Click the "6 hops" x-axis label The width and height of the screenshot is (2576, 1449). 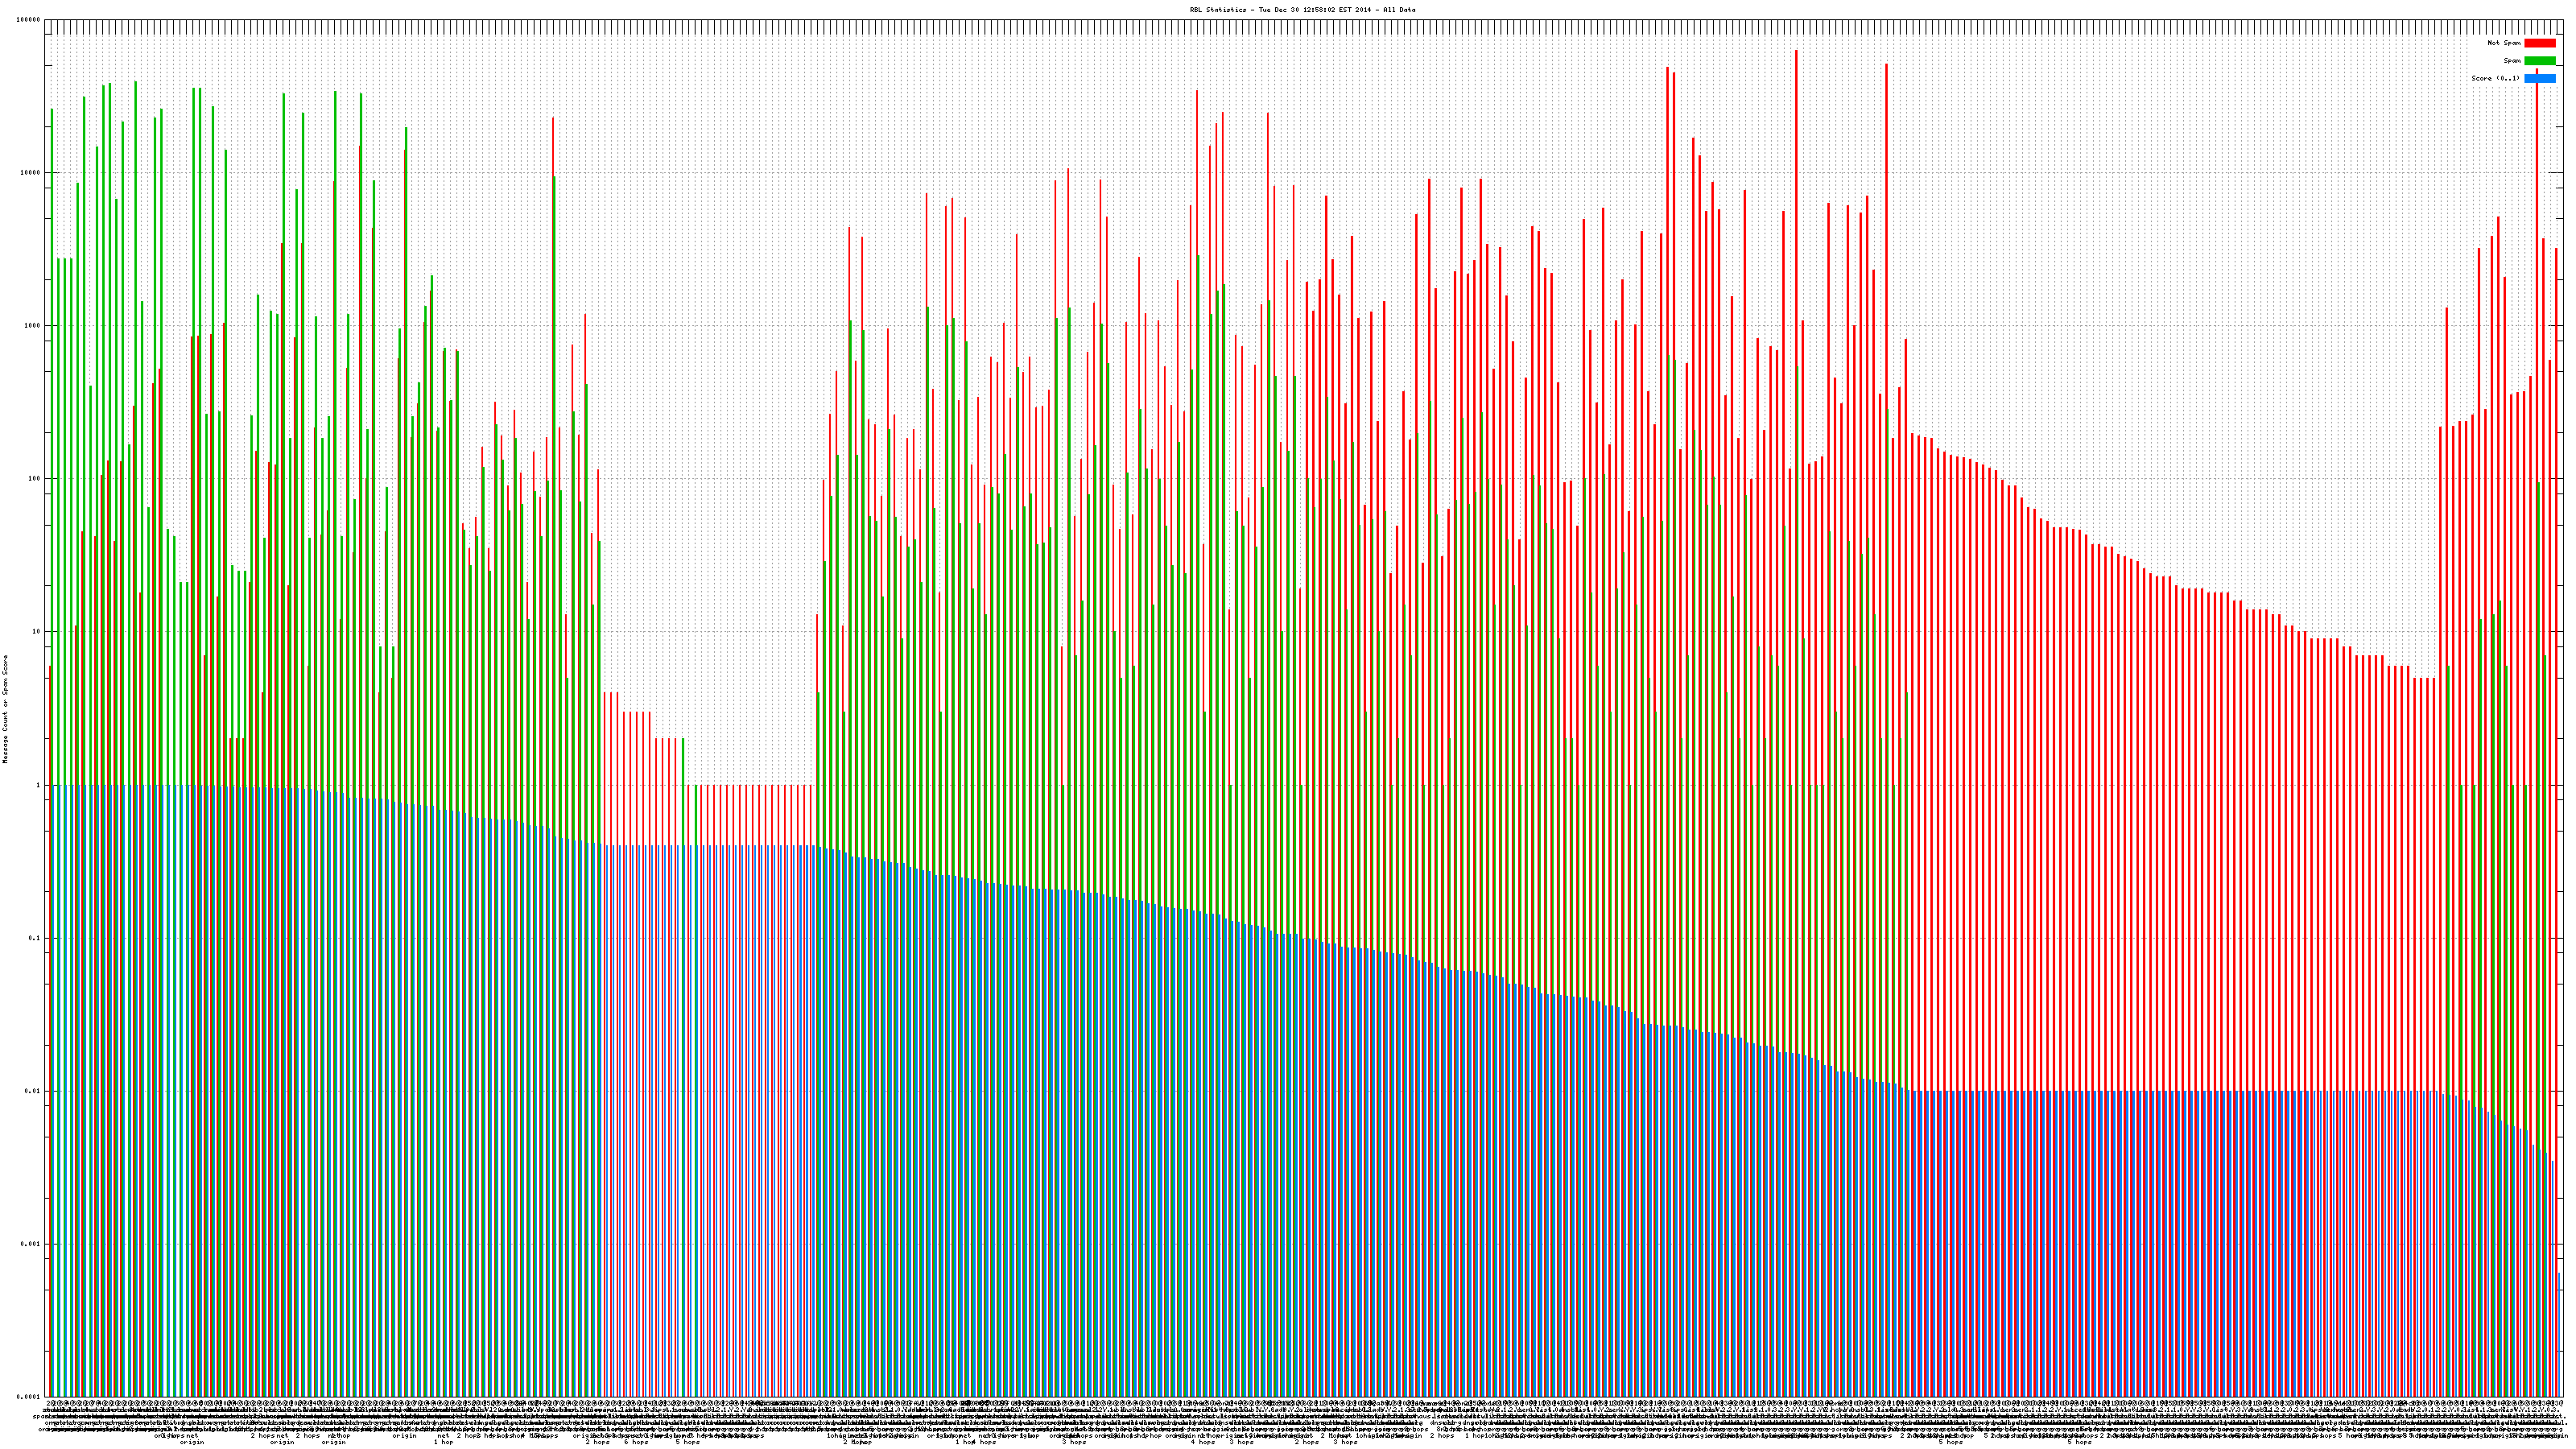(x=636, y=1442)
